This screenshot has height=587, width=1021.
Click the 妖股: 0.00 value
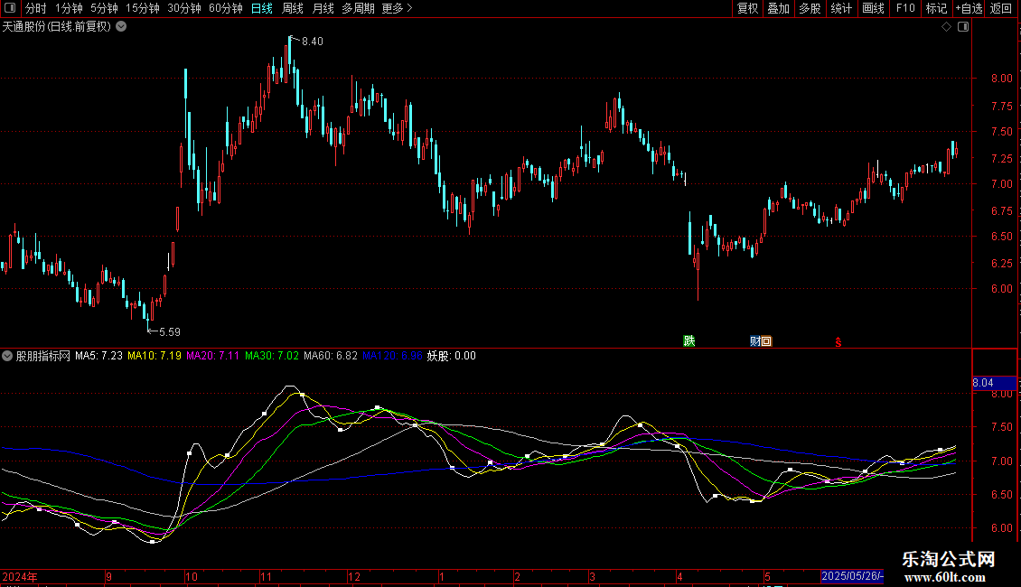coord(451,356)
